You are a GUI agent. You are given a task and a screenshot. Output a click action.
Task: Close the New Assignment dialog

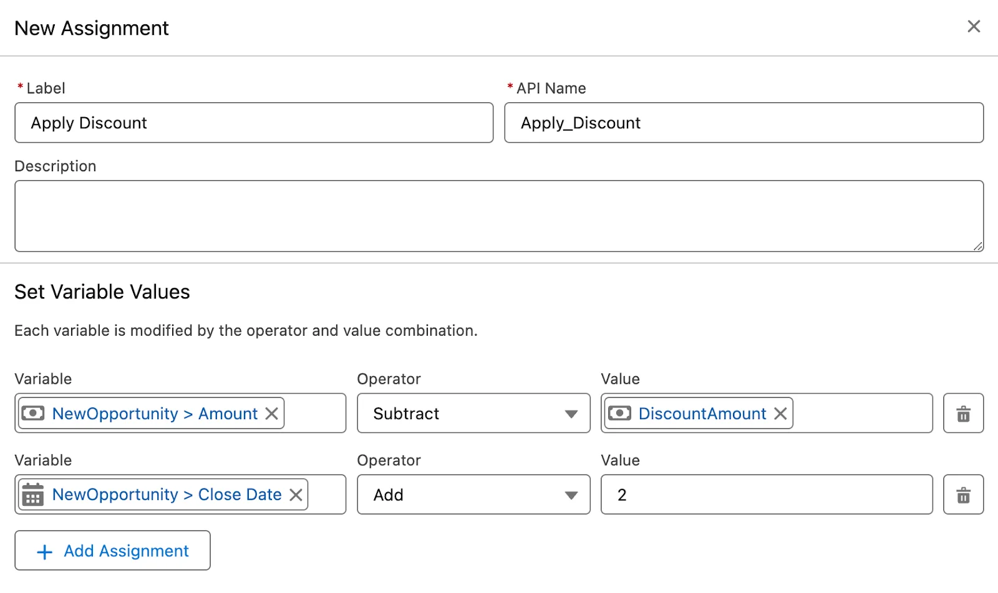pos(974,26)
